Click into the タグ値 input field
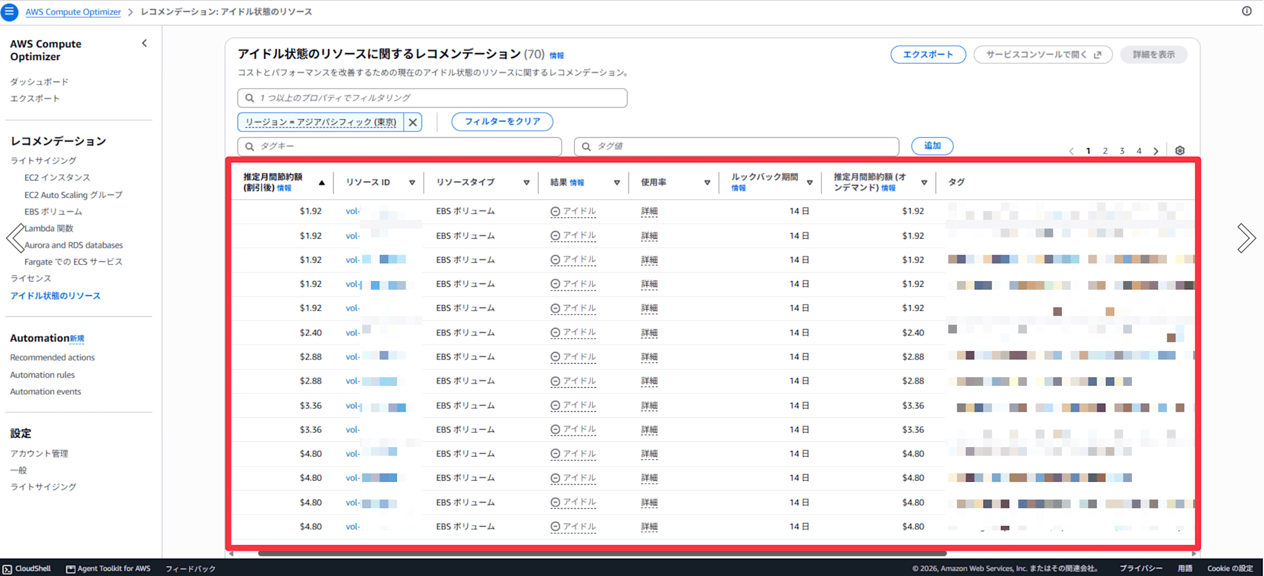 point(736,147)
